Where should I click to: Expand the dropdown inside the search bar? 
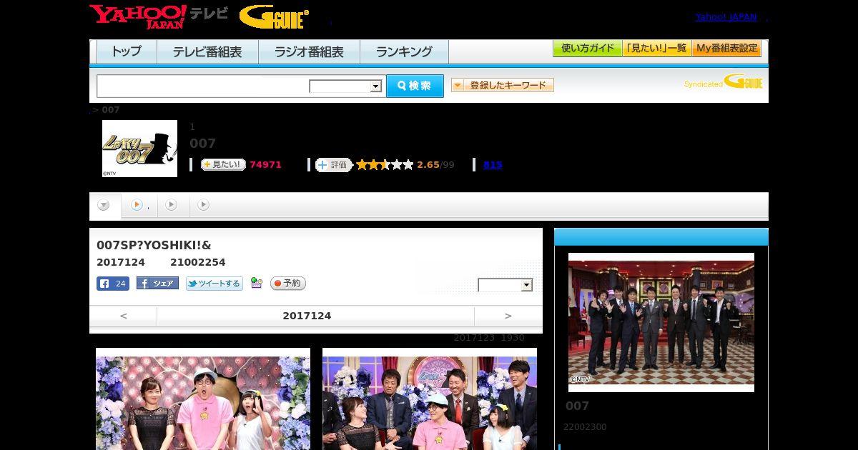(x=345, y=86)
